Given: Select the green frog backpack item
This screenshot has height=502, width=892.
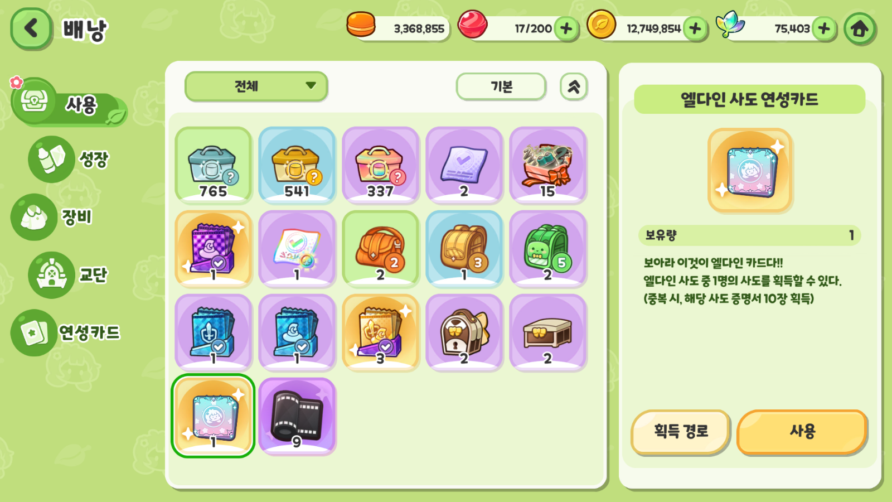Looking at the screenshot, I should tap(548, 249).
